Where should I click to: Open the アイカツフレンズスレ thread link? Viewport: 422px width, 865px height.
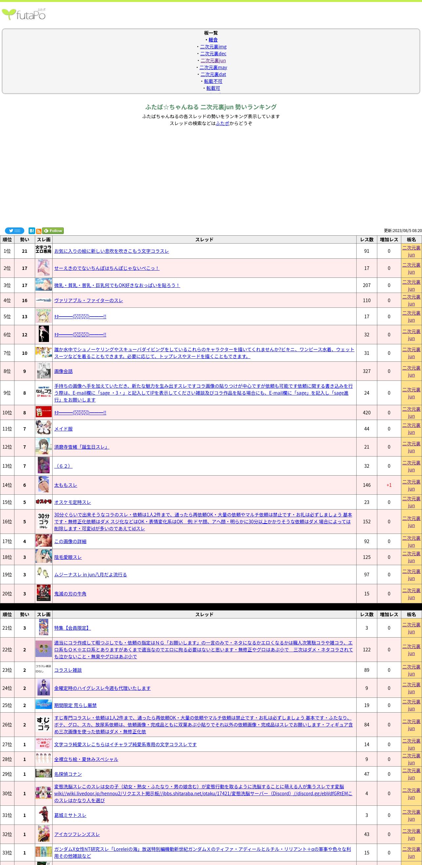coord(77,834)
